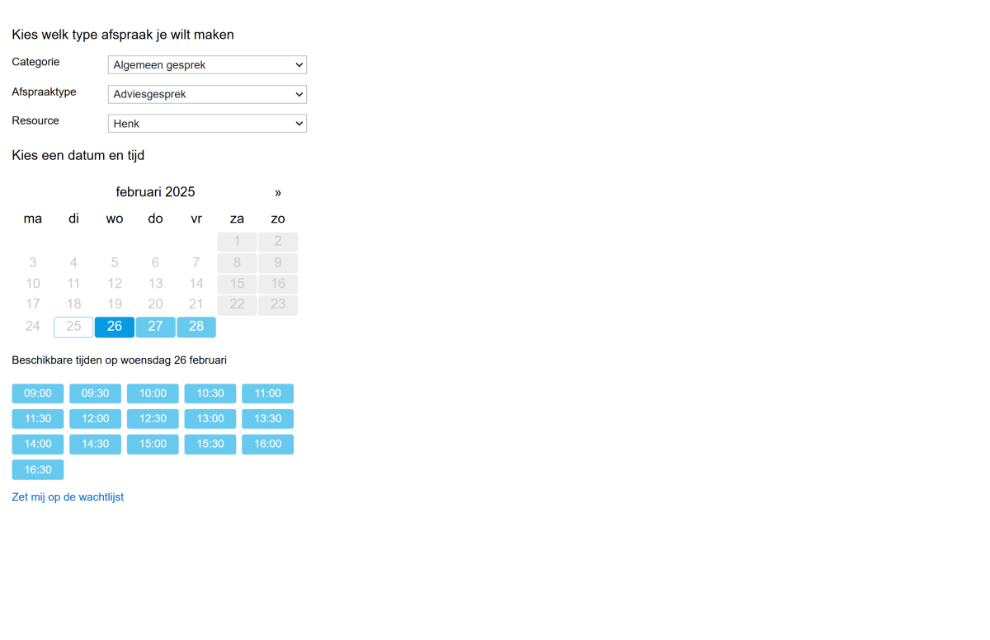Image resolution: width=990 pixels, height=640 pixels.
Task: Click 'Beschikbare tijden op woensdag 26 februari' text
Action: tap(120, 360)
